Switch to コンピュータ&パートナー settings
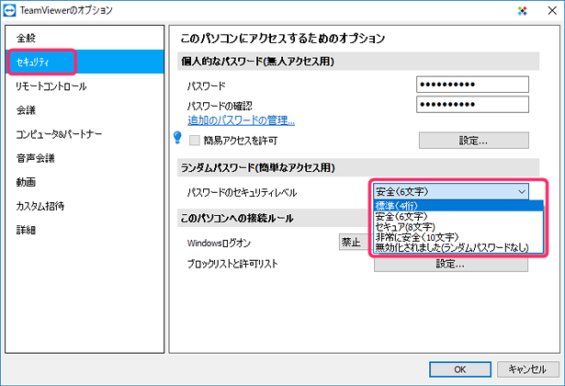Image resolution: width=565 pixels, height=386 pixels. point(85,134)
